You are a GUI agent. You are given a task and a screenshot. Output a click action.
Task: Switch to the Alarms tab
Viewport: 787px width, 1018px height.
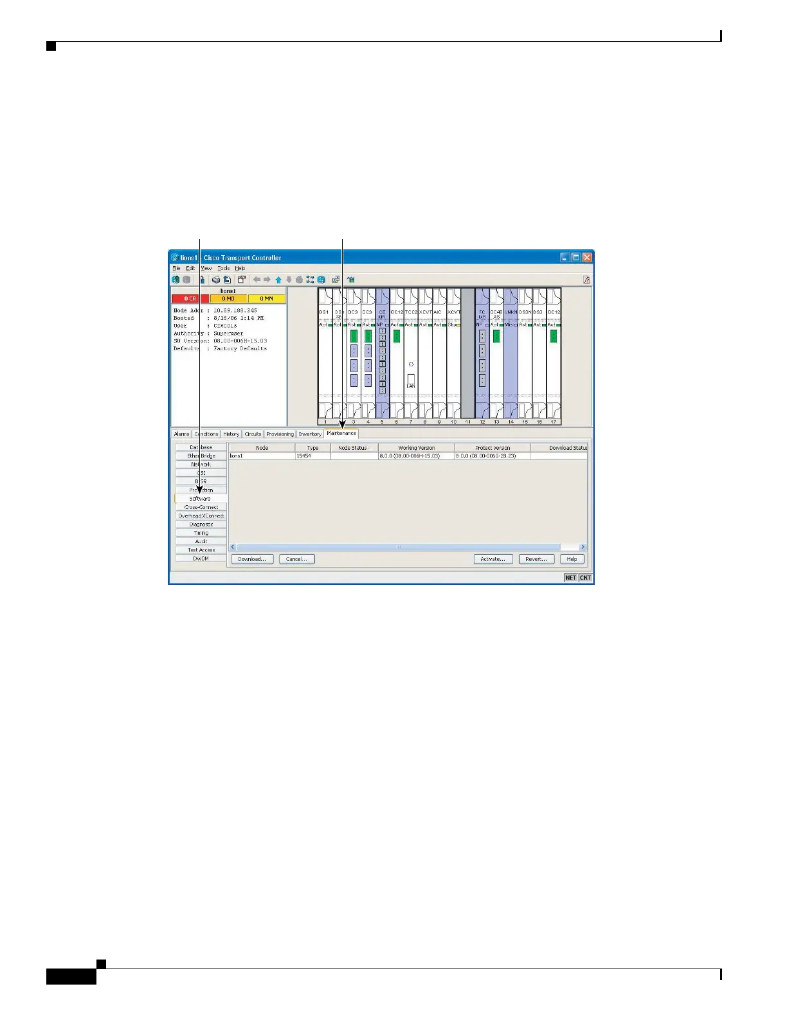[x=182, y=434]
